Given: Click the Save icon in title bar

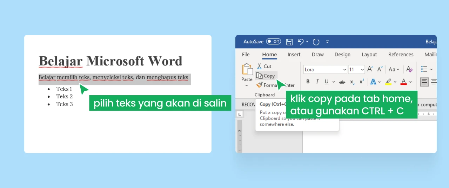Looking at the screenshot, I should pyautogui.click(x=289, y=42).
